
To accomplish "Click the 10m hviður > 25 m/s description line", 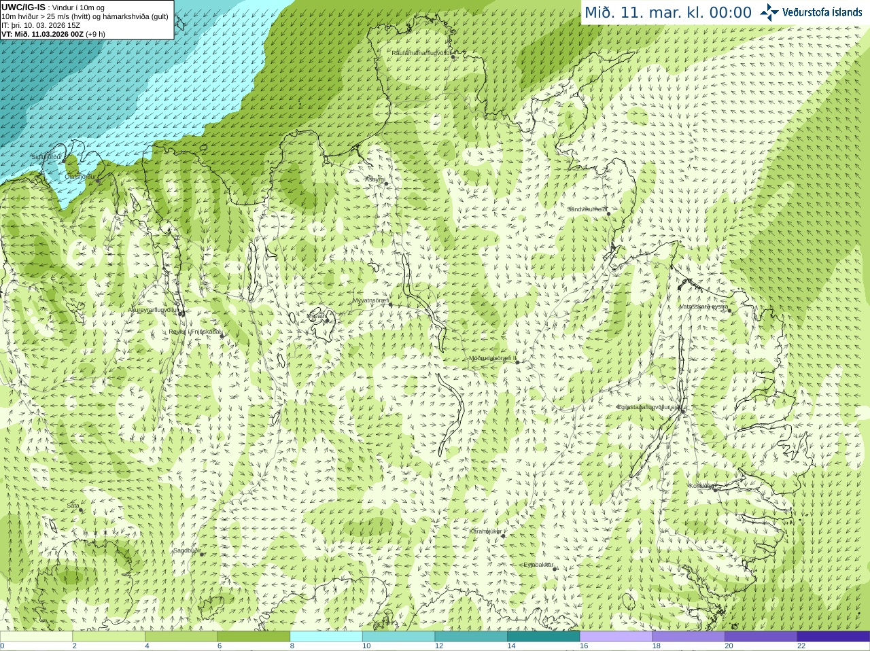I will click(x=85, y=16).
